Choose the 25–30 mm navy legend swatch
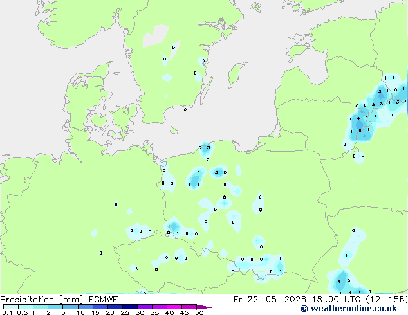This screenshot has height=315, width=408. (129, 307)
